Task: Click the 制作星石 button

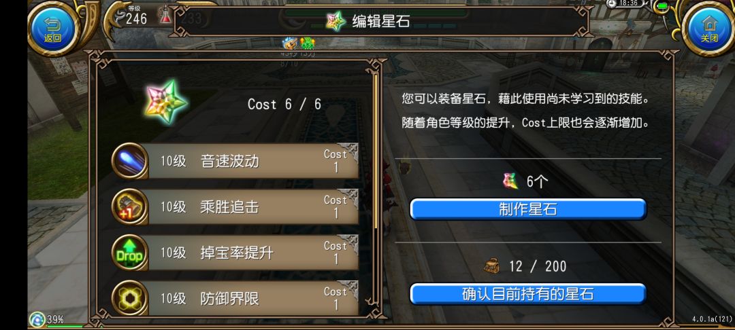Action: [x=528, y=209]
